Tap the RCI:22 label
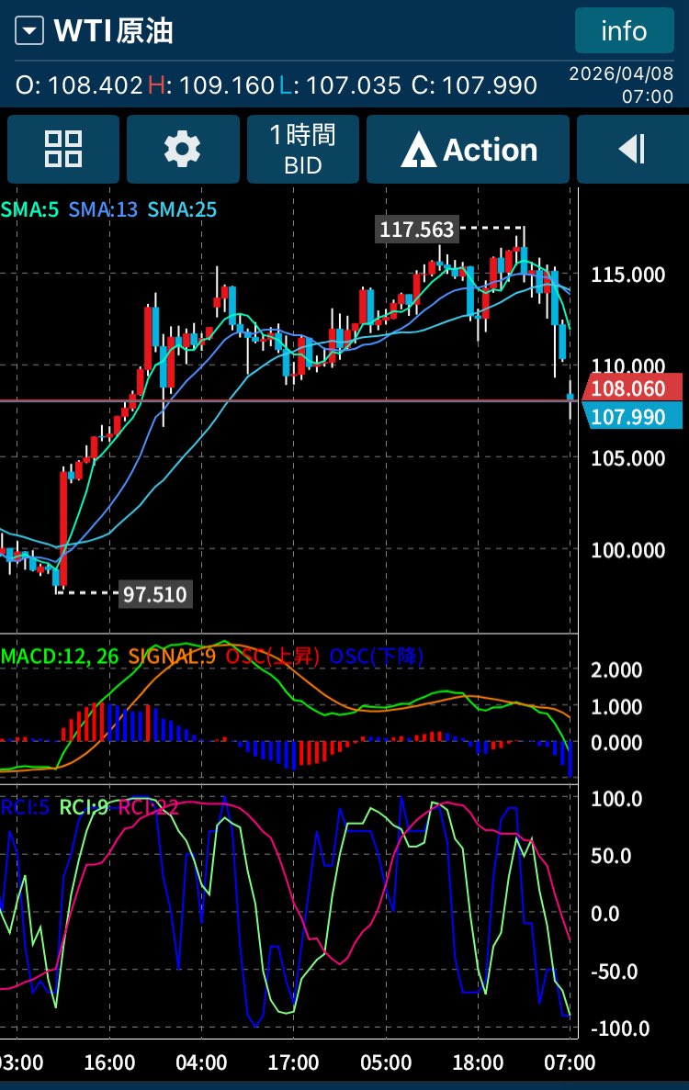 [148, 807]
